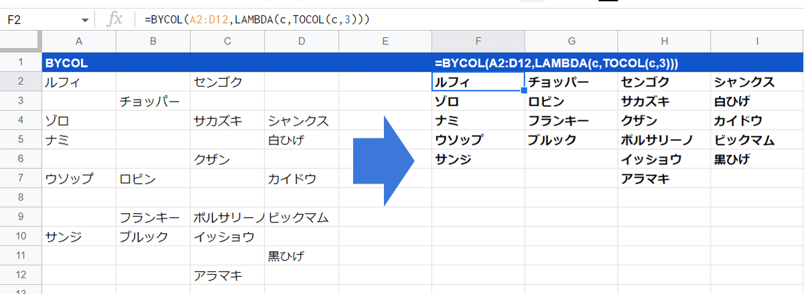Click cell C12 containing アラマキ
804x294 pixels.
click(x=227, y=275)
